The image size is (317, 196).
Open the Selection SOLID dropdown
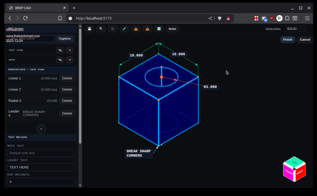click(x=295, y=29)
